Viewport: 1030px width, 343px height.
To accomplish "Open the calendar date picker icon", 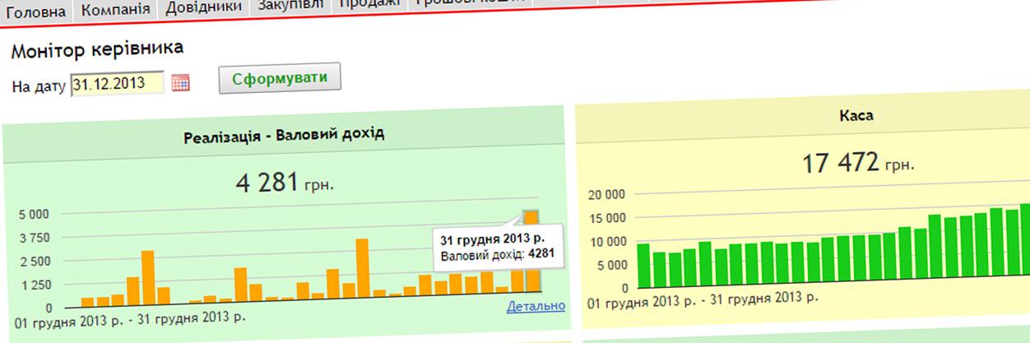I will [181, 83].
